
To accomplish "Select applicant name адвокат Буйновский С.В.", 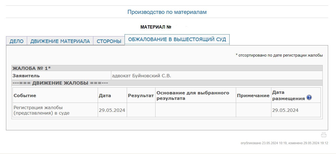I will click(141, 76).
